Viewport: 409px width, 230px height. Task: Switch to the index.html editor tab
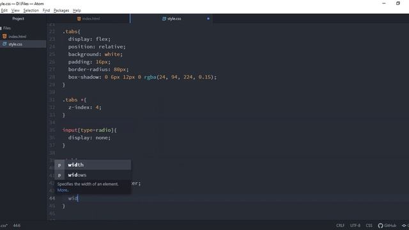(x=88, y=19)
